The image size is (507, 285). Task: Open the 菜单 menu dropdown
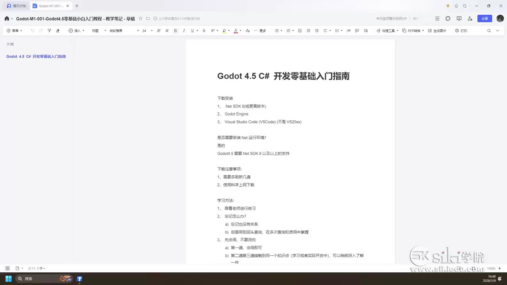(x=14, y=30)
